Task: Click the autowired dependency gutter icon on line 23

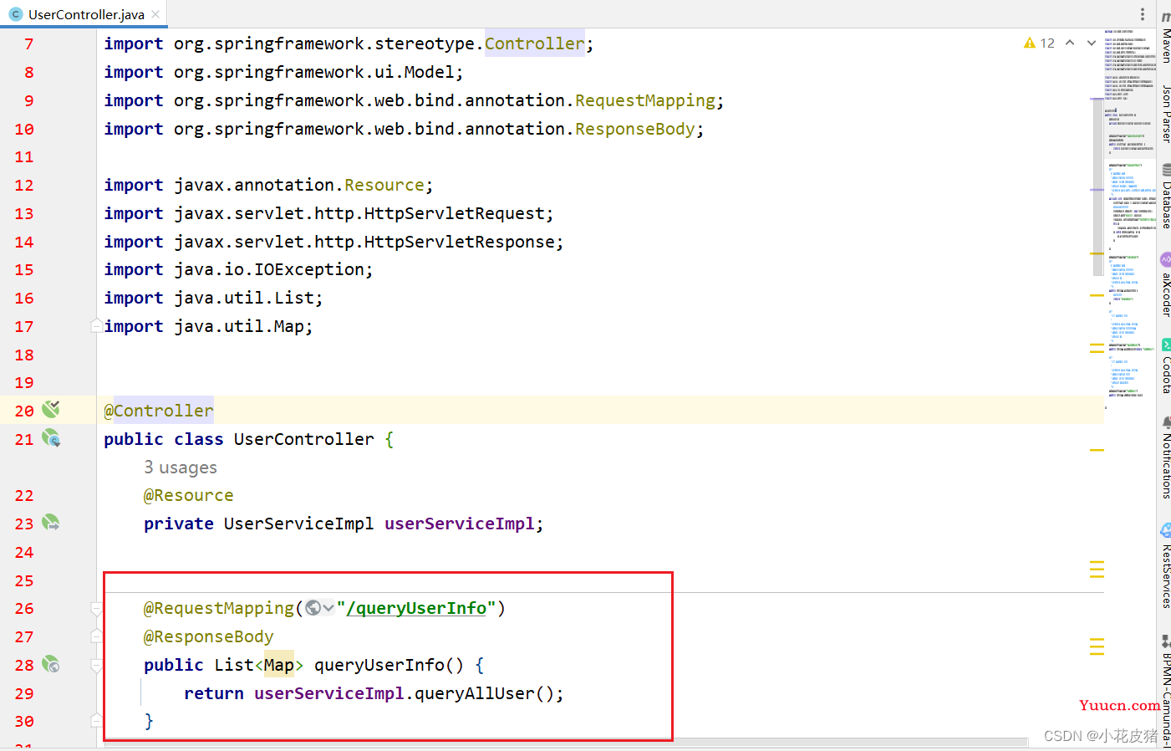Action: pos(51,523)
